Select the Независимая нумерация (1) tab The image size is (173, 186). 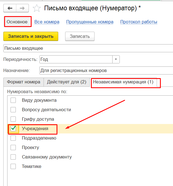(123, 82)
